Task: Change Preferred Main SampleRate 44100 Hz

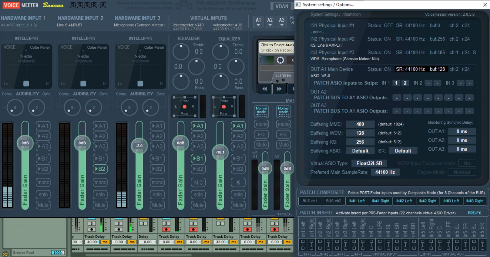Action: [385, 172]
